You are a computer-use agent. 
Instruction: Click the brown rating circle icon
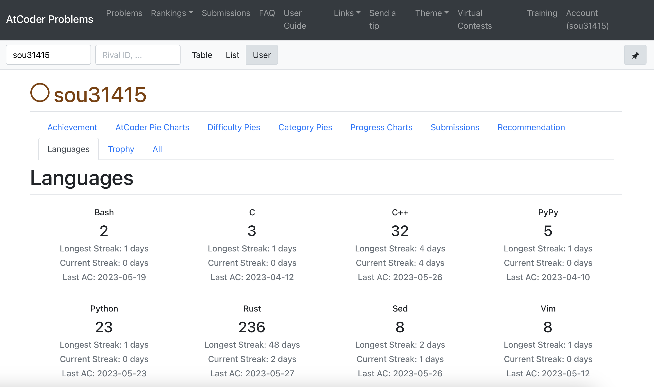(40, 93)
